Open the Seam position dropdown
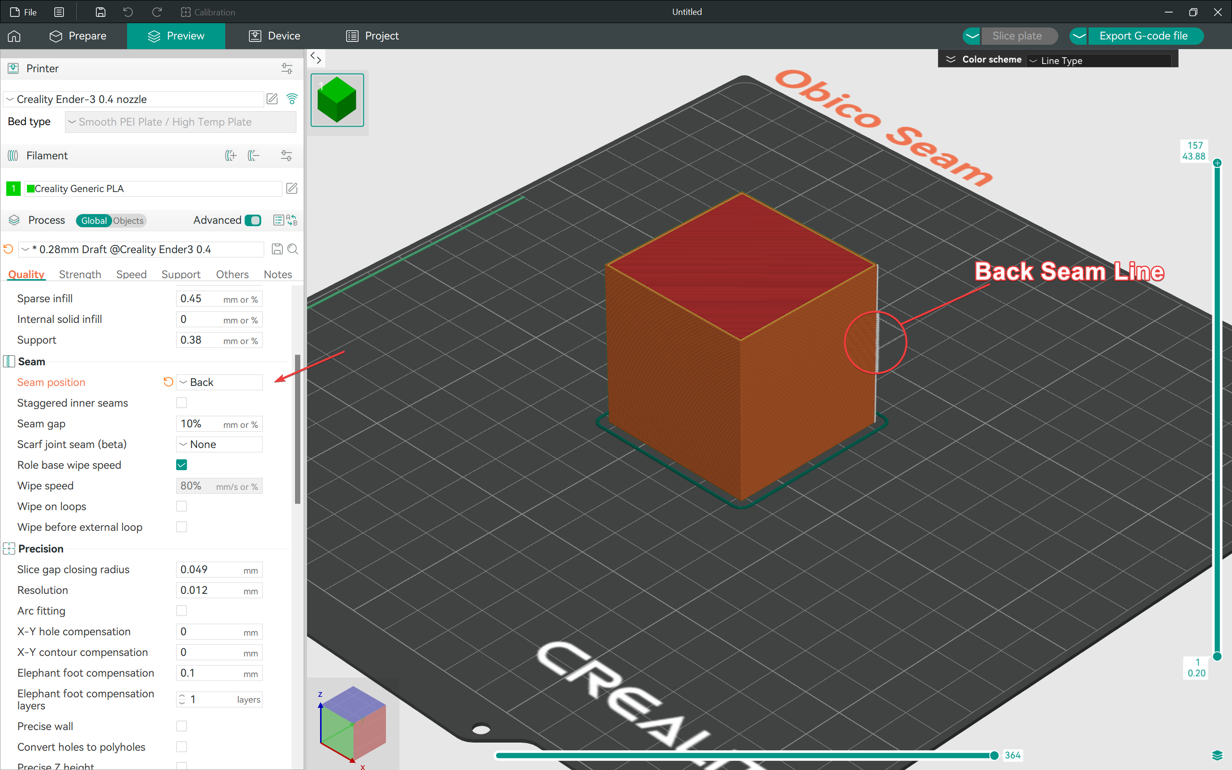The height and width of the screenshot is (770, 1232). pos(219,382)
